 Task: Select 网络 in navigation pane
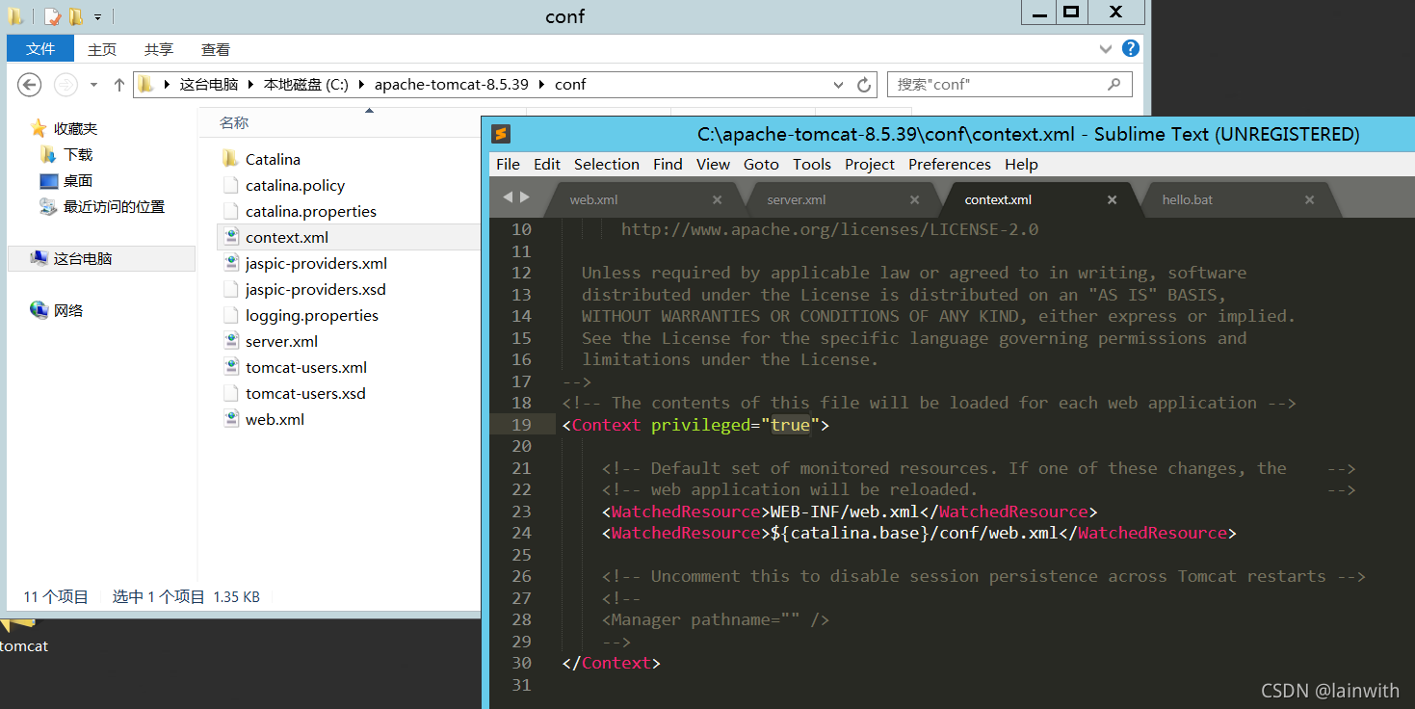(x=68, y=310)
